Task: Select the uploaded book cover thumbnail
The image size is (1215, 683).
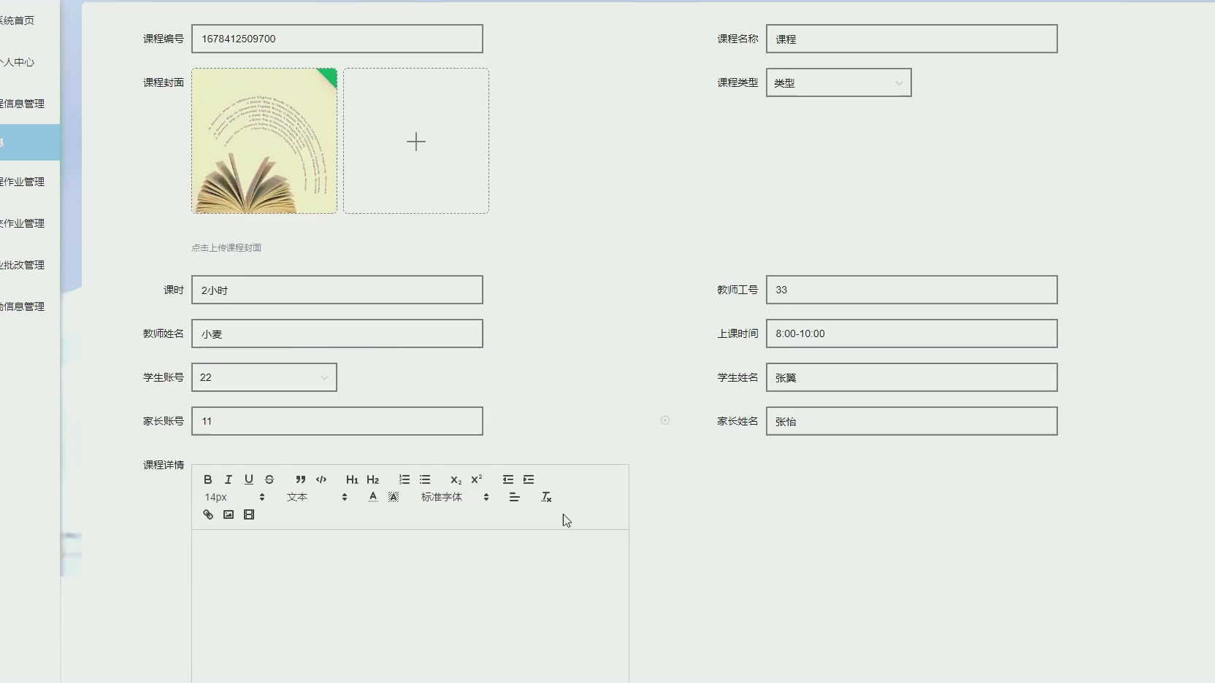Action: tap(264, 141)
